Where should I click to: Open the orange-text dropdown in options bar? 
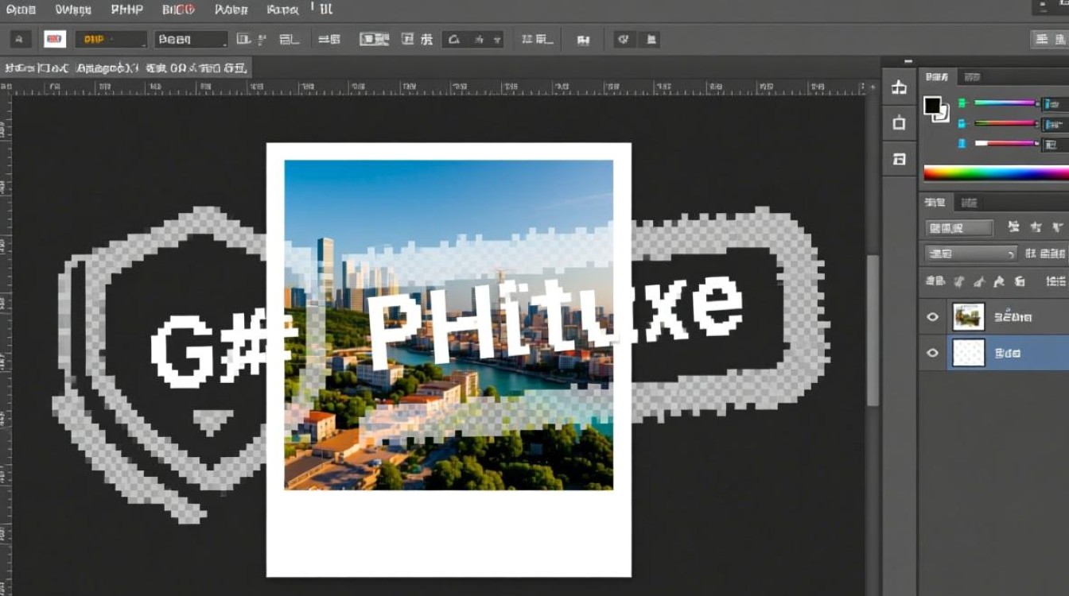click(111, 39)
